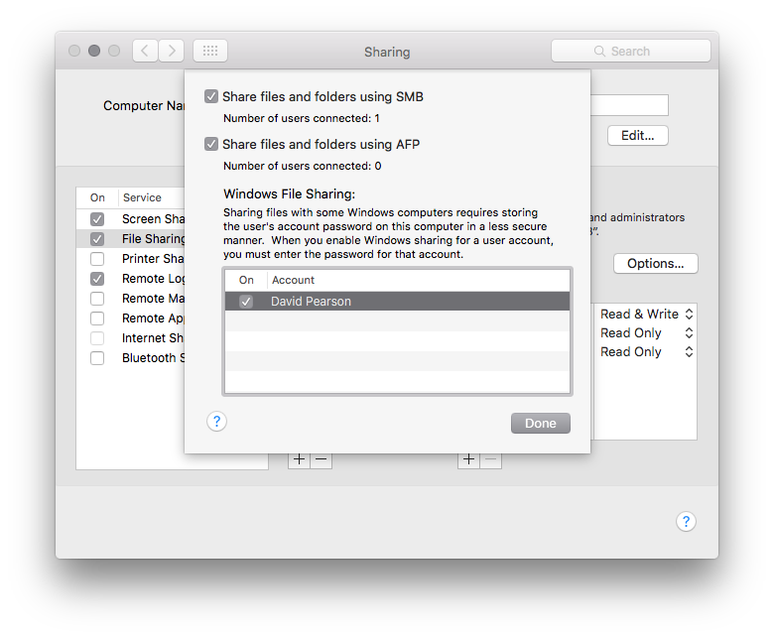Toggle Share files and folders using SMB
The width and height of the screenshot is (774, 638).
[x=211, y=96]
